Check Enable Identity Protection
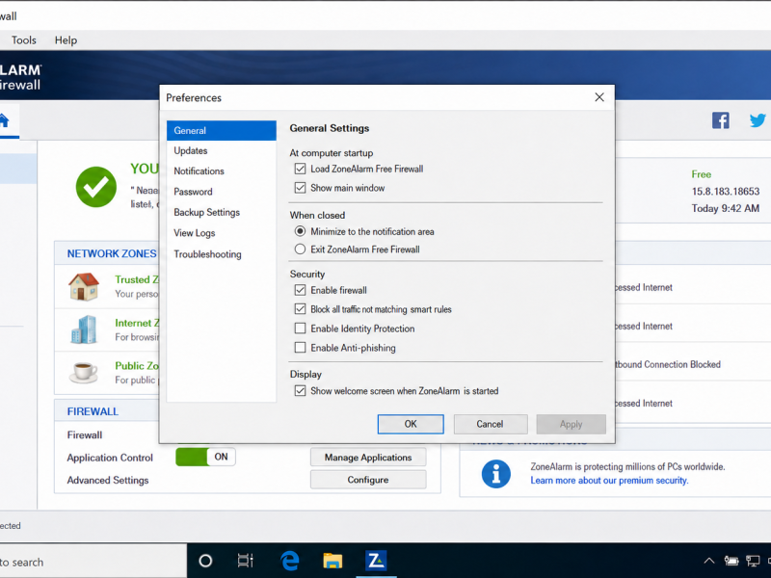This screenshot has height=578, width=771. (300, 328)
